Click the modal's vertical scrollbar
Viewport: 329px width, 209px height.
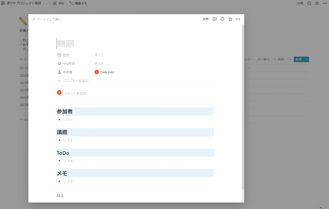[x=243, y=107]
